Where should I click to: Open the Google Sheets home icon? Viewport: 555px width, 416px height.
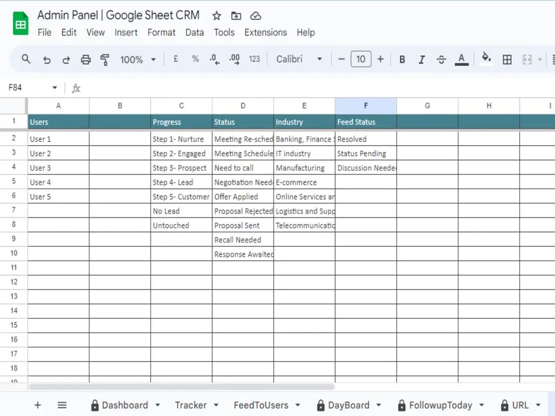coord(21,23)
